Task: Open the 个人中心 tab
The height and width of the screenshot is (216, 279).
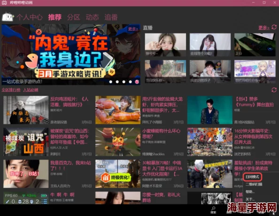Action: pyautogui.click(x=30, y=17)
